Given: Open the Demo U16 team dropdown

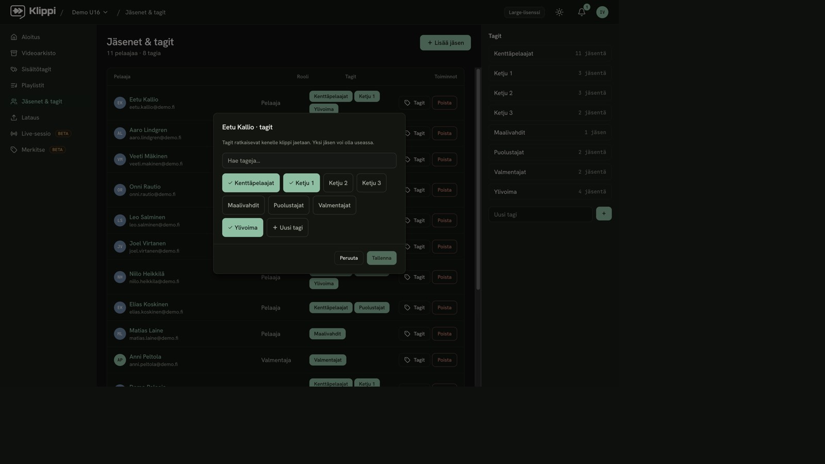Looking at the screenshot, I should (x=90, y=12).
